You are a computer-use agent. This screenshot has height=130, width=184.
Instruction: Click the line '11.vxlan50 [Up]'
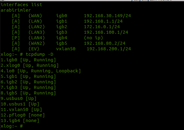coord(21,109)
